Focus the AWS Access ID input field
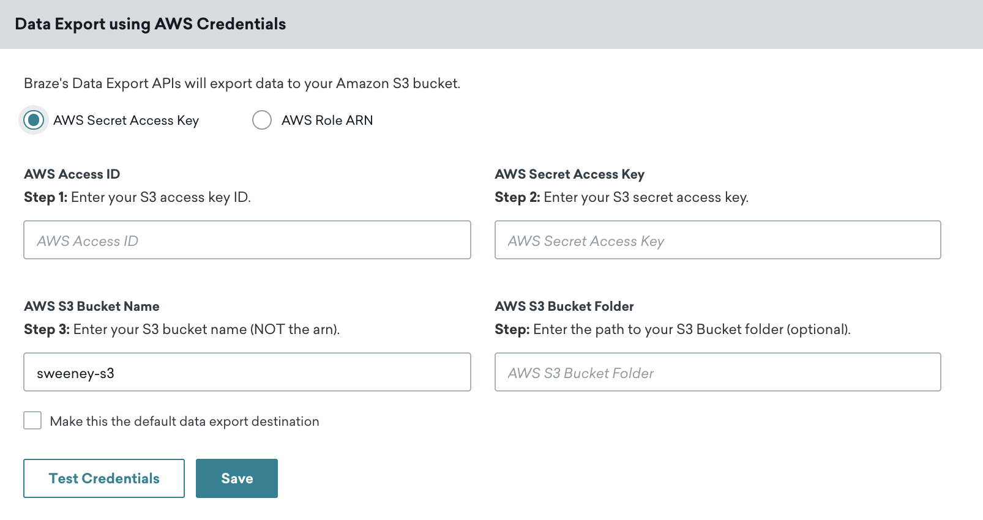 (x=247, y=240)
